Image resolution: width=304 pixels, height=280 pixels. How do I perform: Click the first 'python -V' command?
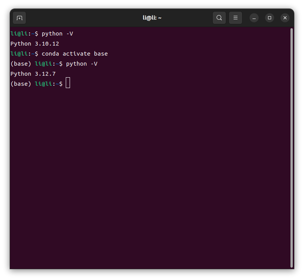click(x=57, y=34)
